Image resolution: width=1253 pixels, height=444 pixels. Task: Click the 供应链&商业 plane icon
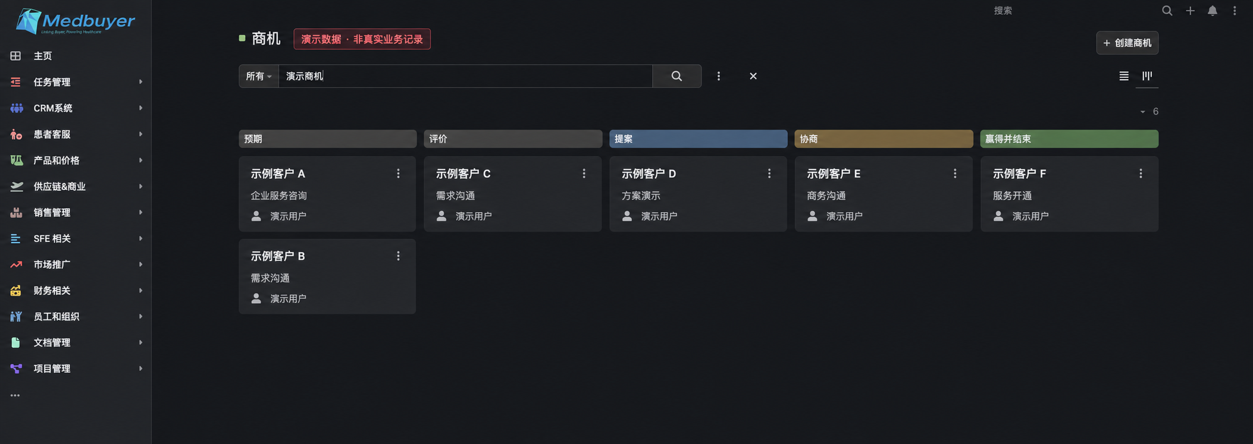click(16, 187)
